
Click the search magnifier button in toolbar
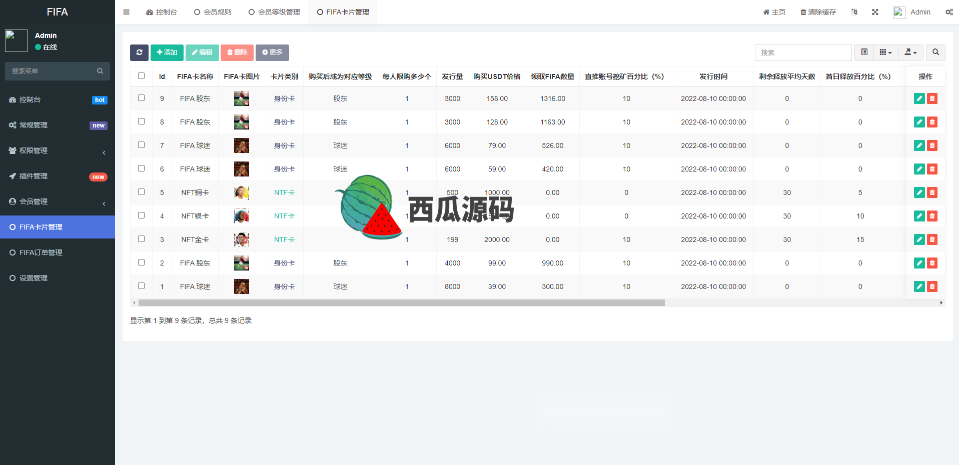click(935, 52)
